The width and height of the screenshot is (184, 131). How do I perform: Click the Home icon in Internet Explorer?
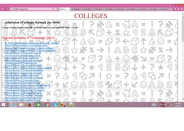pos(175,9)
